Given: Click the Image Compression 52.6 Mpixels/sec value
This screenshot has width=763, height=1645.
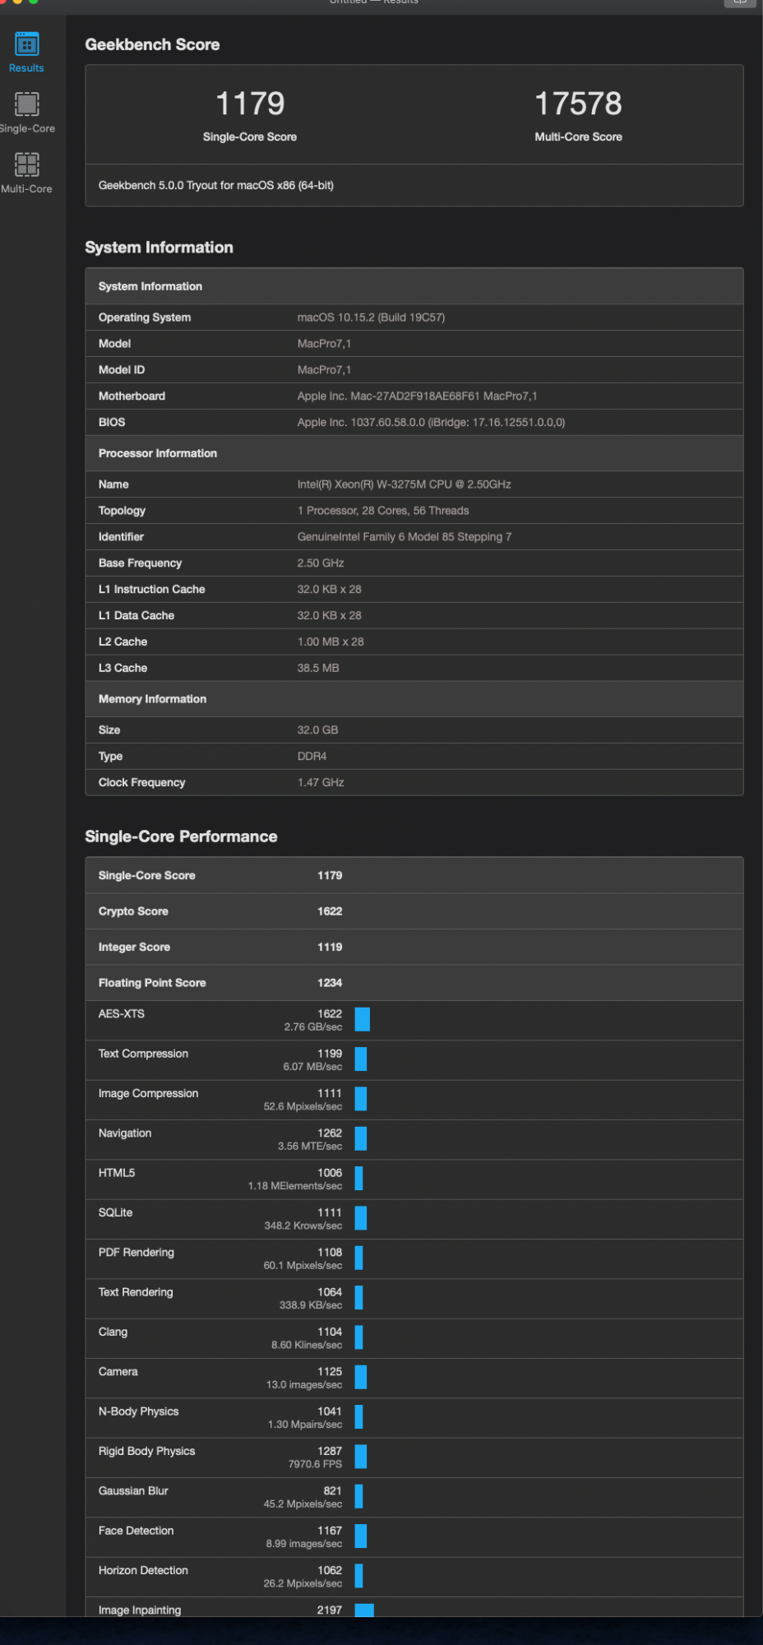Looking at the screenshot, I should tap(303, 1107).
